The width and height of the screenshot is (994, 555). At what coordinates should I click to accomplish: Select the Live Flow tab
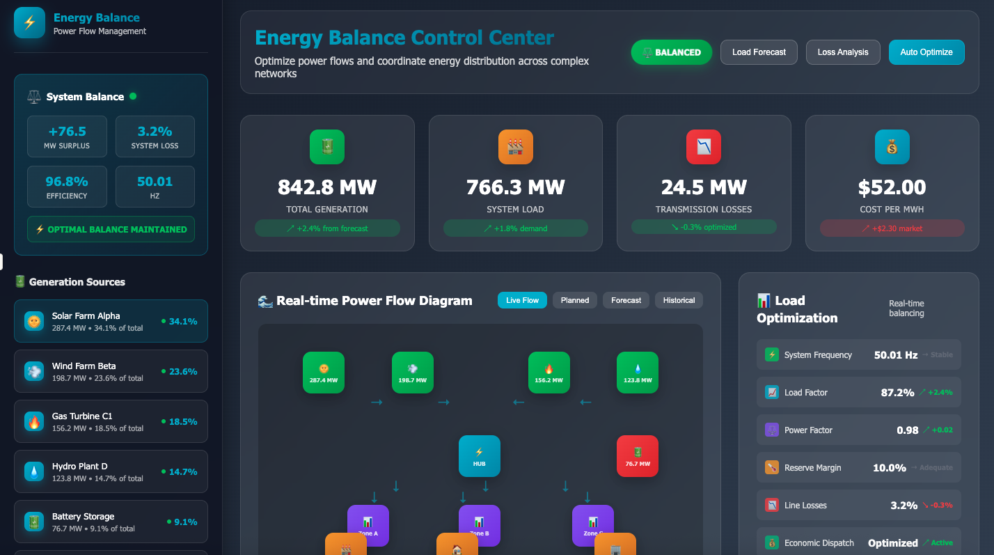[x=522, y=300]
